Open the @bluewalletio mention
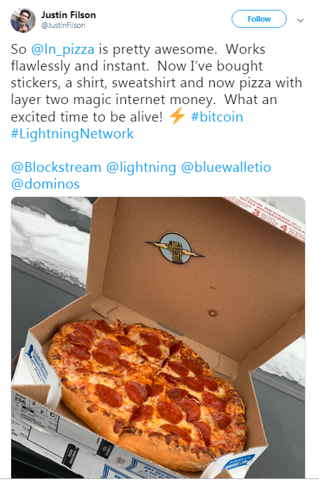 (226, 168)
